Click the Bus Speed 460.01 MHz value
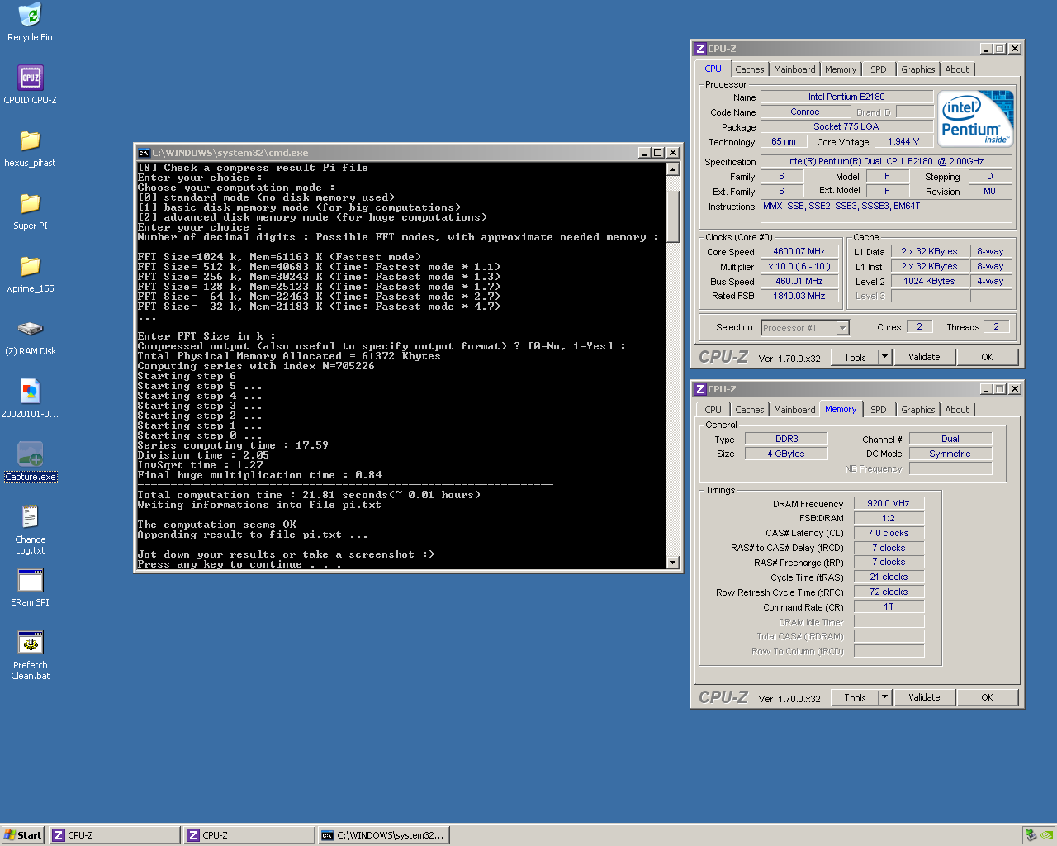 pyautogui.click(x=799, y=281)
